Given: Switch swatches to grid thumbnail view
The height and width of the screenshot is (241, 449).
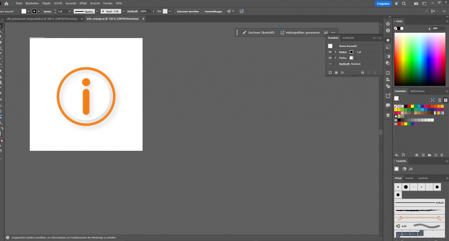Looking at the screenshot, I should [445, 100].
